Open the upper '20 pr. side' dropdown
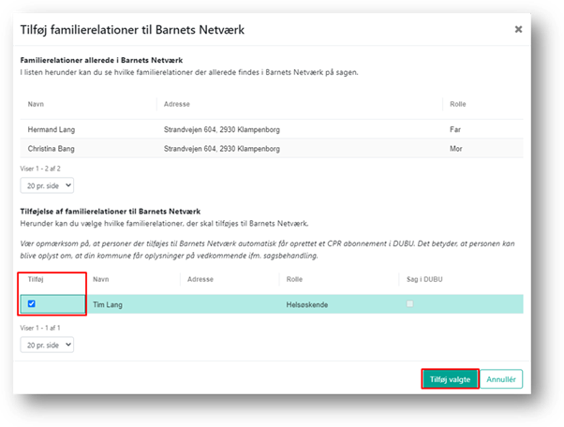Viewport: 564px width, 427px height. [x=46, y=185]
